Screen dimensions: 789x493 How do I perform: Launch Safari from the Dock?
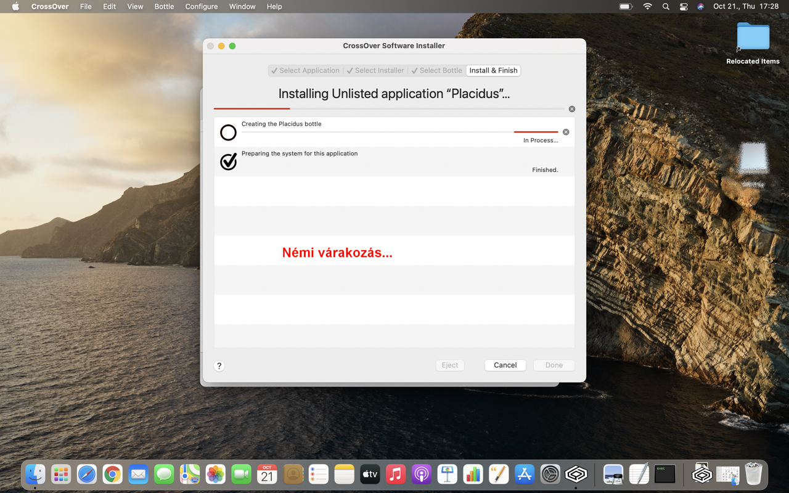tap(87, 474)
